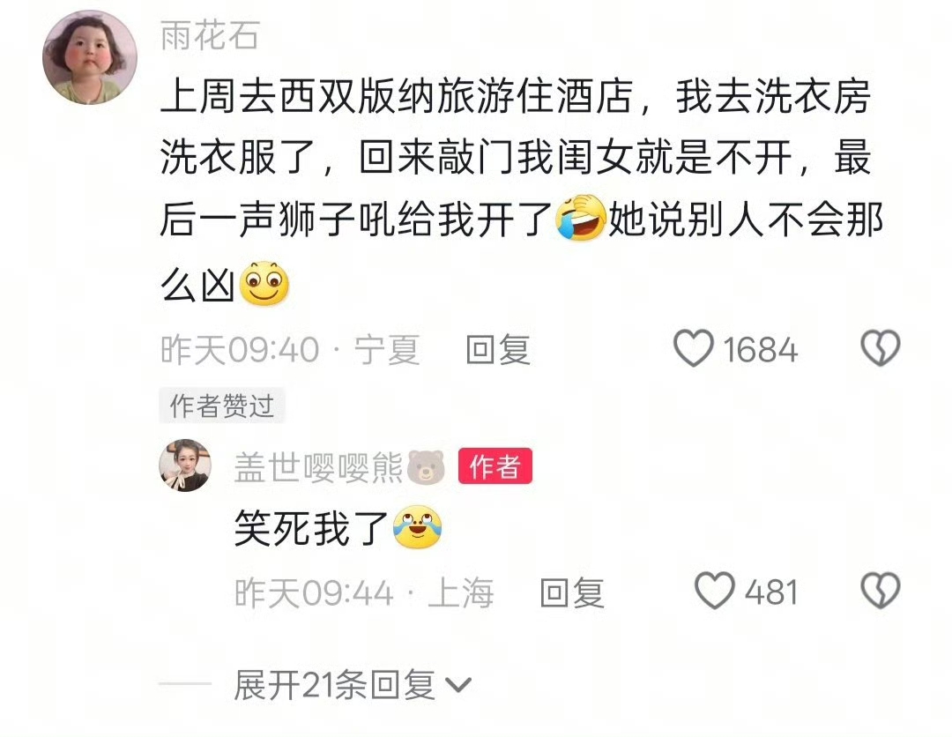Click the crying-laugh emoji after 笑死我了
Screen dimensions: 952x737
pos(417,527)
